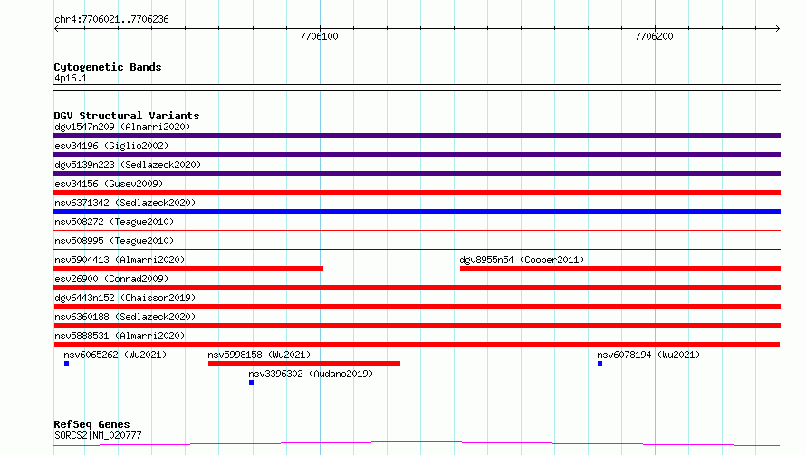Image resolution: width=806 pixels, height=455 pixels.
Task: Open nsv508995 (Teague2010) variant label
Action: coord(114,241)
